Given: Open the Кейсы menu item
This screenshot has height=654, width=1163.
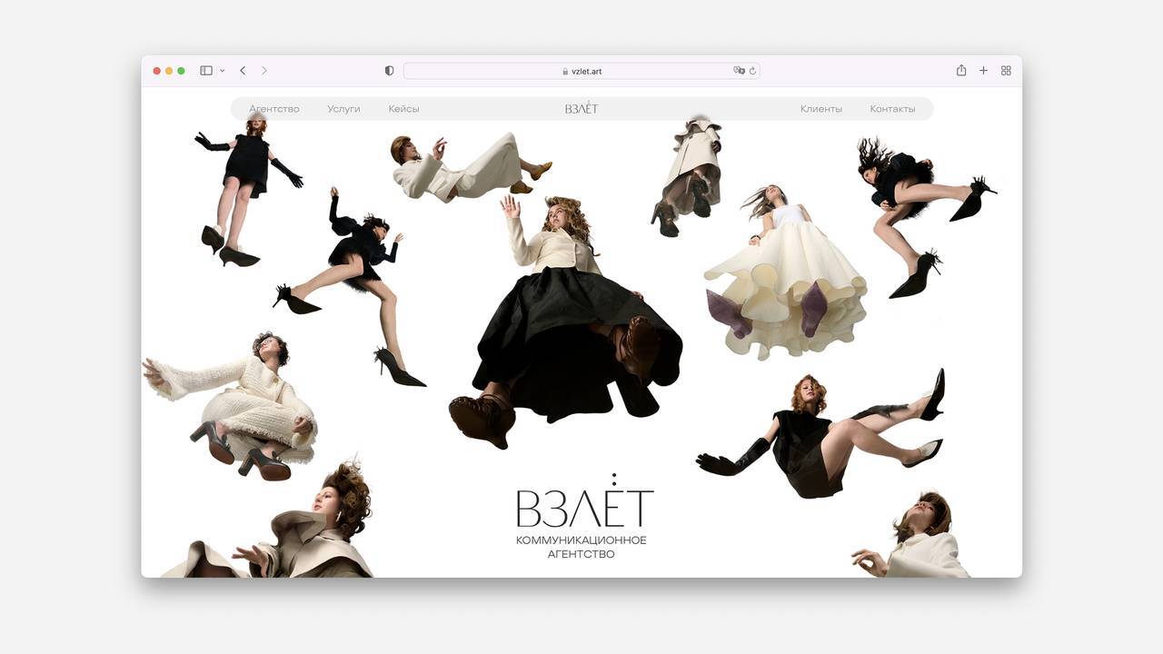Looking at the screenshot, I should (x=403, y=109).
